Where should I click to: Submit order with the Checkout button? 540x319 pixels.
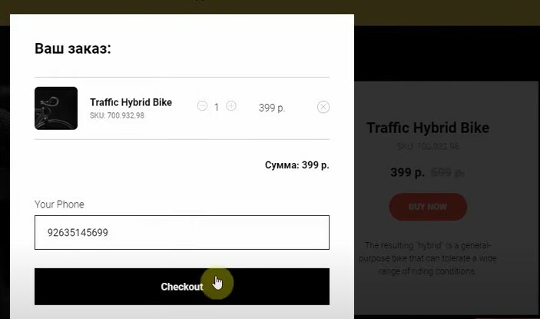click(182, 287)
